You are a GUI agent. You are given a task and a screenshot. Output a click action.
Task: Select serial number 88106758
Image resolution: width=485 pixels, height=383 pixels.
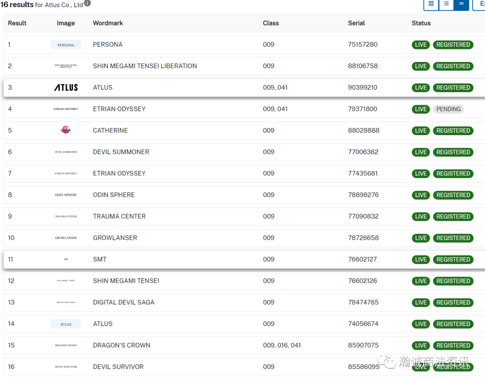(x=362, y=66)
